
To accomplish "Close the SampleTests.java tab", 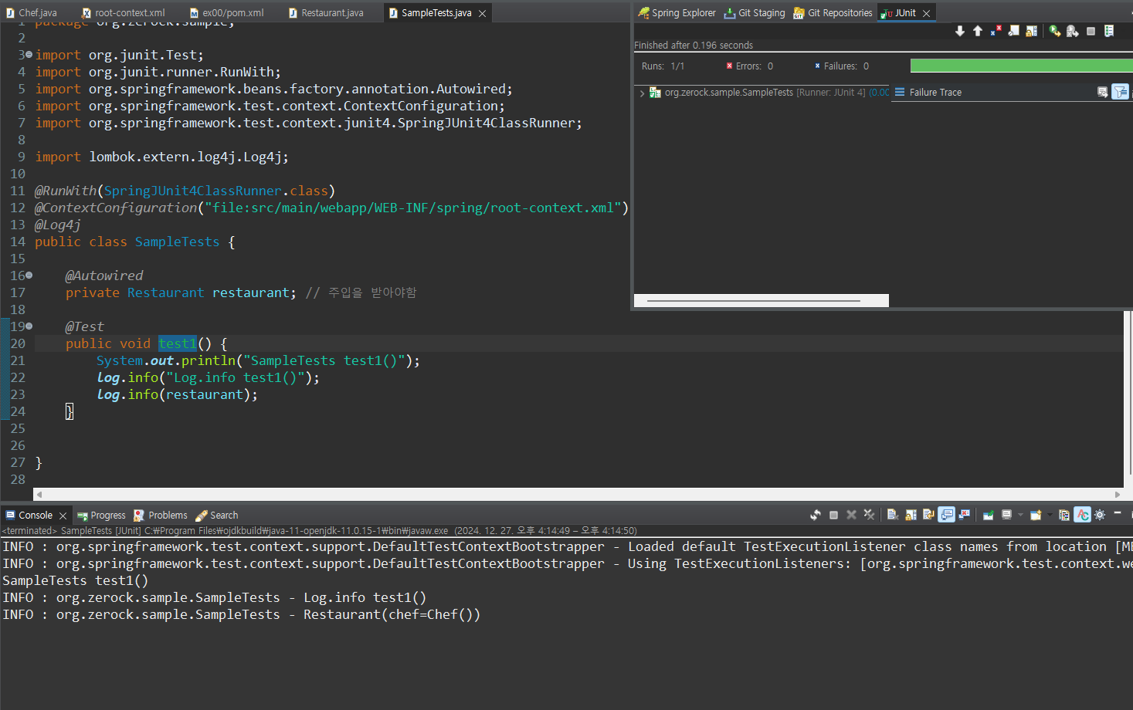I will [x=483, y=13].
